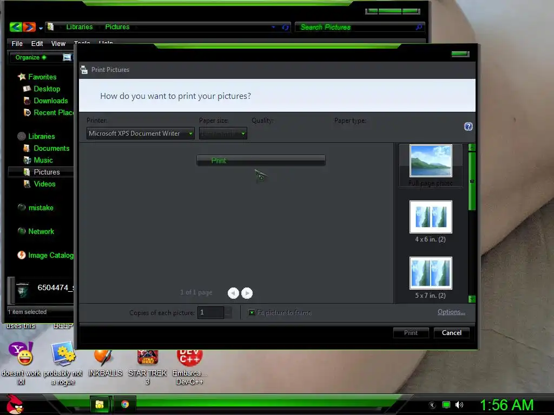
Task: Open the Options... link
Action: pyautogui.click(x=451, y=312)
